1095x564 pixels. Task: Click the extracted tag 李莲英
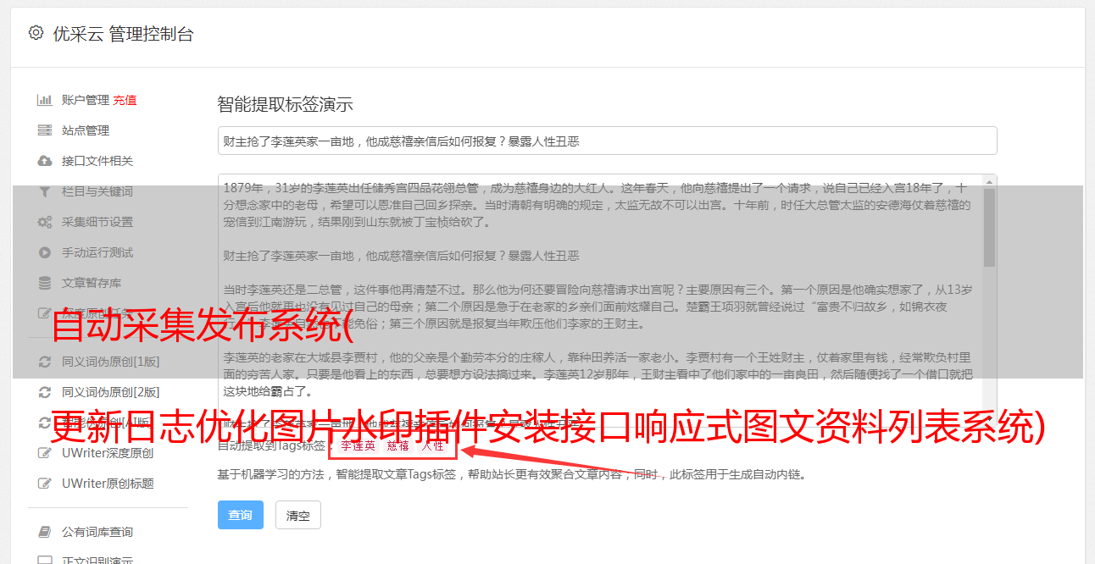pos(359,445)
